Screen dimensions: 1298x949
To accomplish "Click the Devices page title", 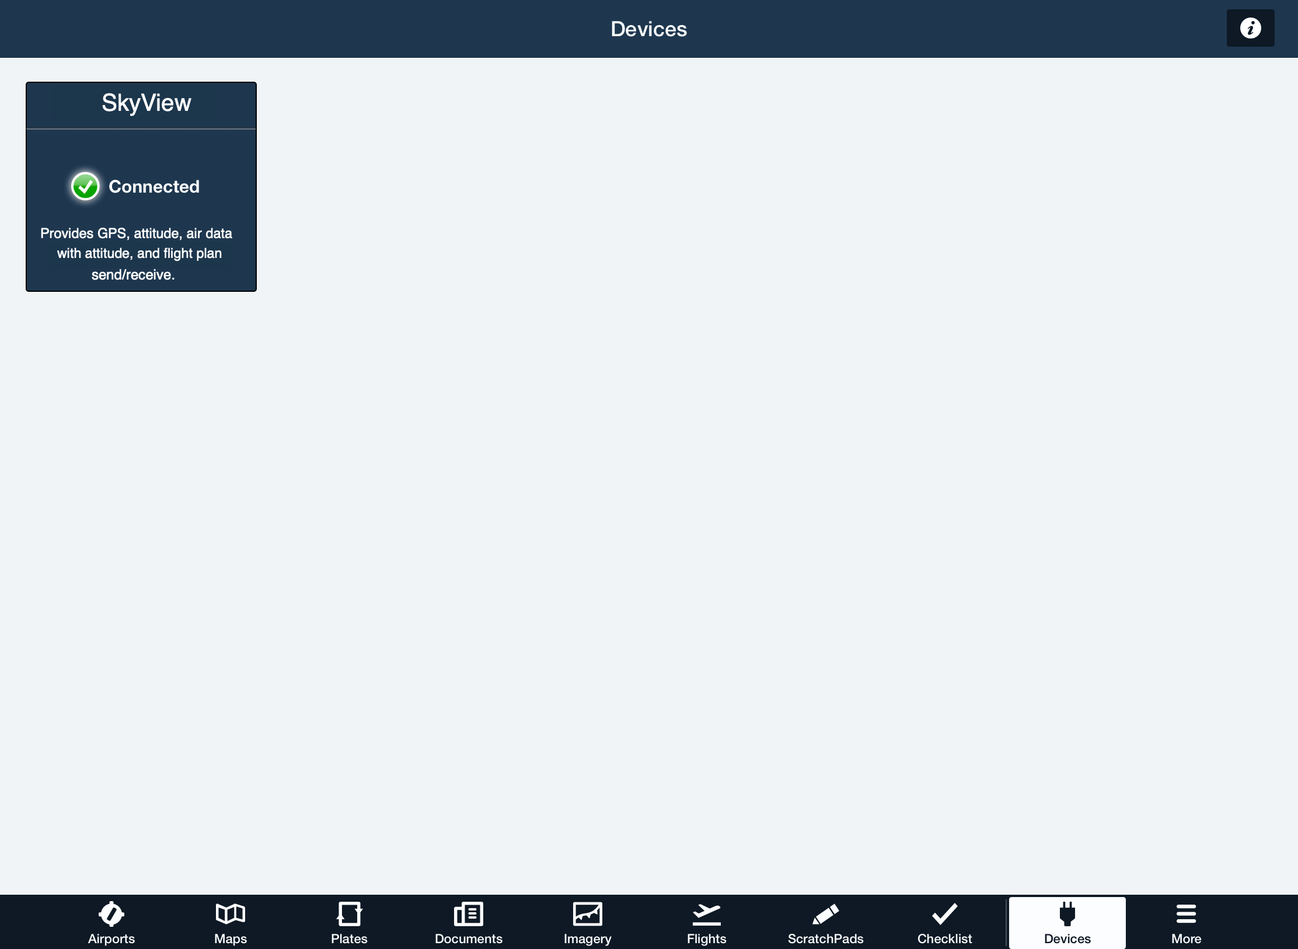I will pos(648,29).
